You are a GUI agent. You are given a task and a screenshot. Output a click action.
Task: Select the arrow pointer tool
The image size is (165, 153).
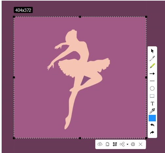(152, 51)
